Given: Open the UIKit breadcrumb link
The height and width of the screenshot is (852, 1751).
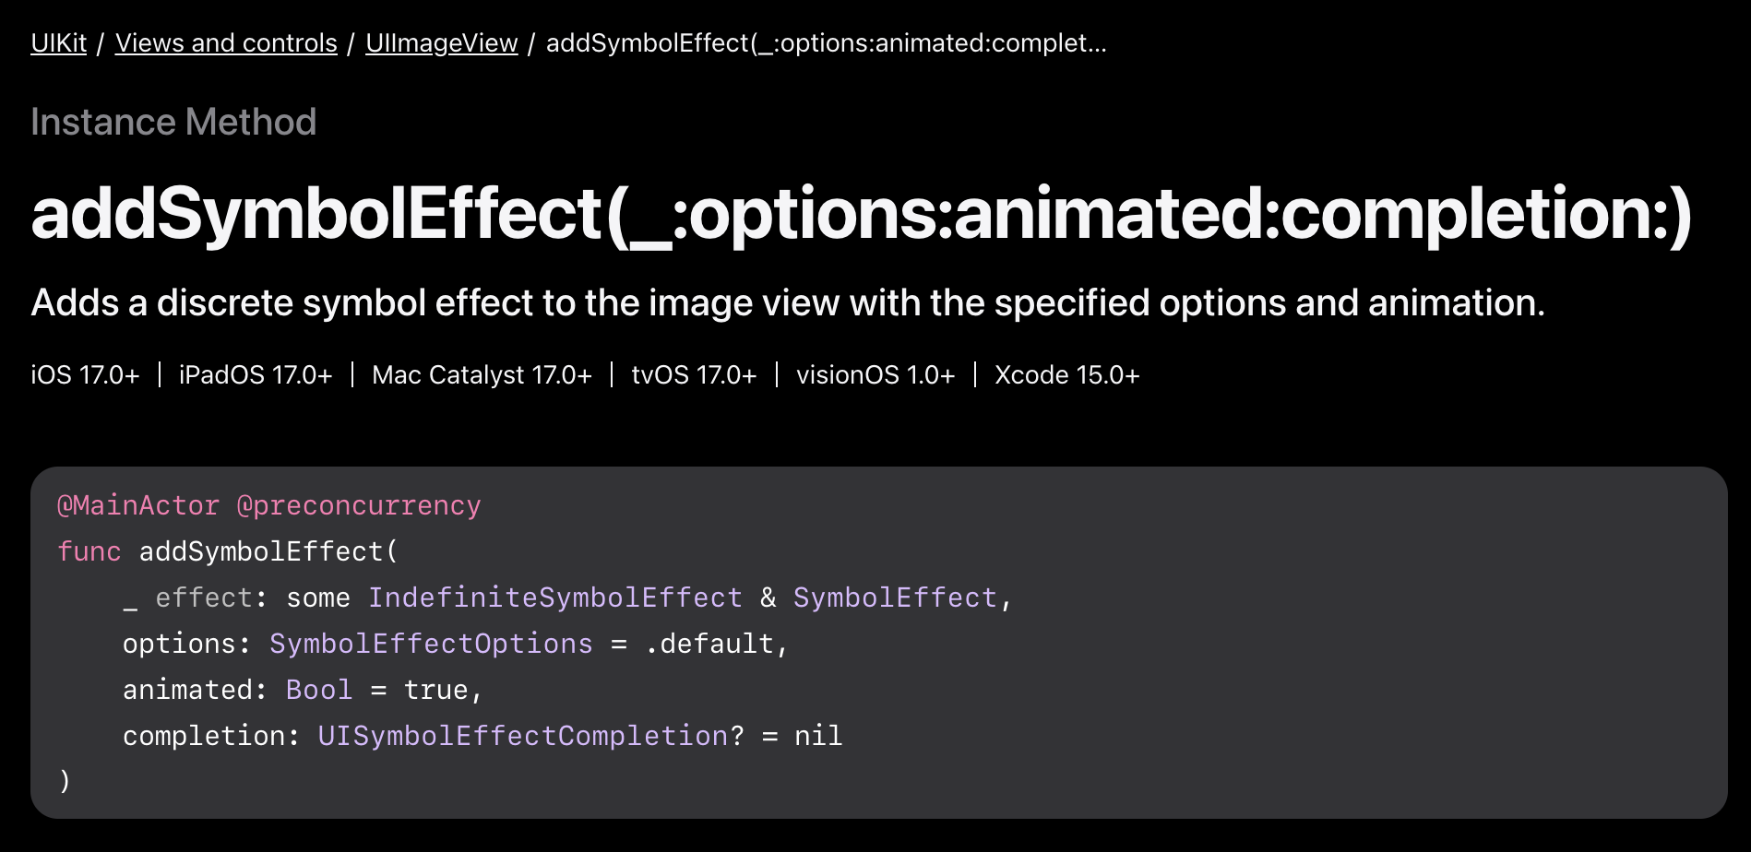Looking at the screenshot, I should [58, 43].
